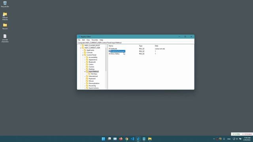Select the Record desktop folder
The width and height of the screenshot is (253, 142).
[5, 26]
